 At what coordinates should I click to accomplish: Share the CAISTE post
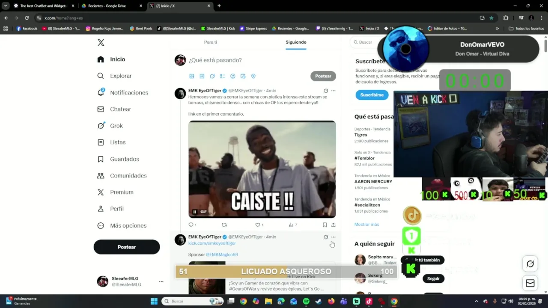pos(333,225)
